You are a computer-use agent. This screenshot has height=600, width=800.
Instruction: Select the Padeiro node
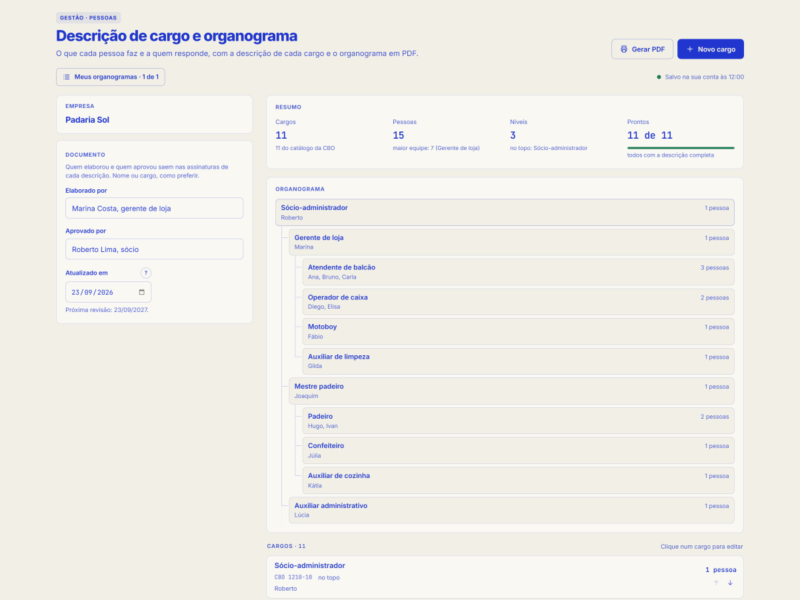click(518, 421)
